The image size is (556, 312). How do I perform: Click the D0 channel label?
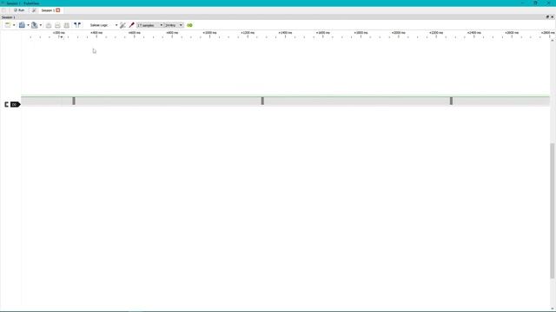click(15, 104)
